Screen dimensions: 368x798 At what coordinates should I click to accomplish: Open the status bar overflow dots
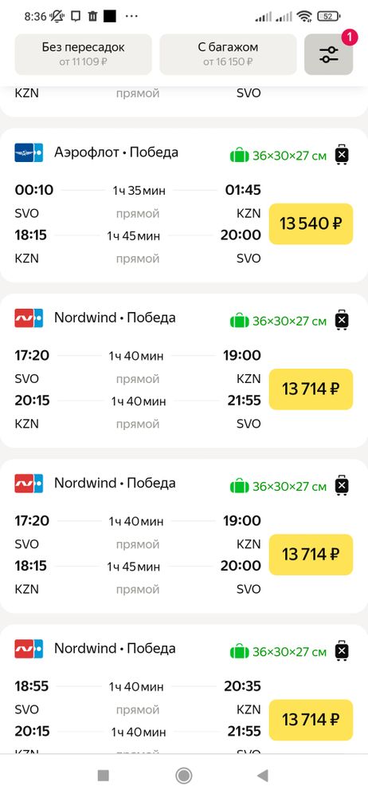point(131,16)
